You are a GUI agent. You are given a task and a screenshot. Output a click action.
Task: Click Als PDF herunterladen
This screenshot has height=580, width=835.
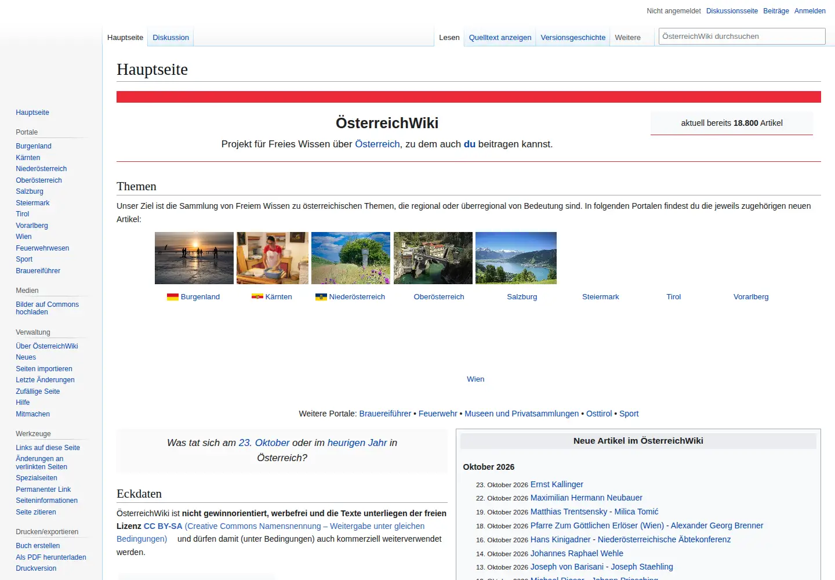coord(51,557)
